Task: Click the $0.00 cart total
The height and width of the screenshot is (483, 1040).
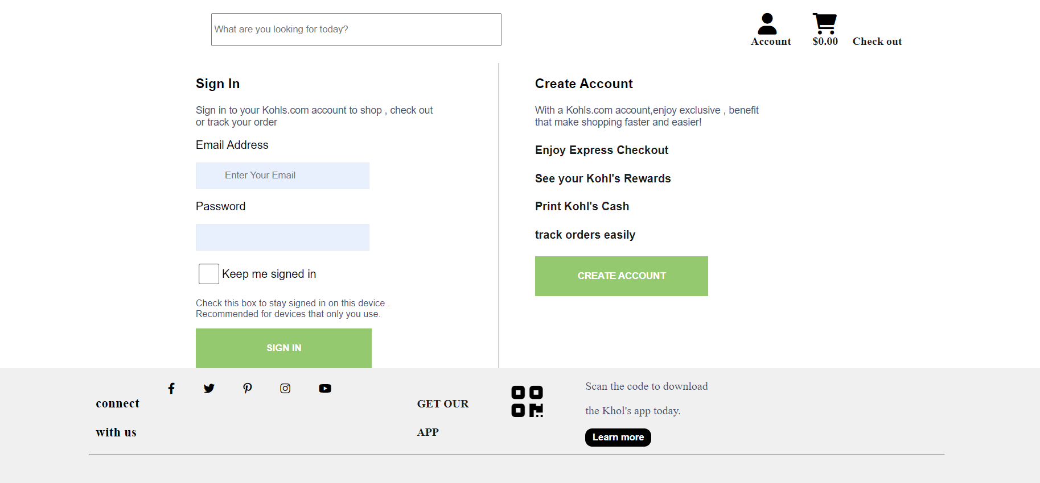Action: pyautogui.click(x=824, y=41)
